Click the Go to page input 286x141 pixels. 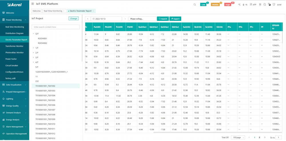point(279,137)
